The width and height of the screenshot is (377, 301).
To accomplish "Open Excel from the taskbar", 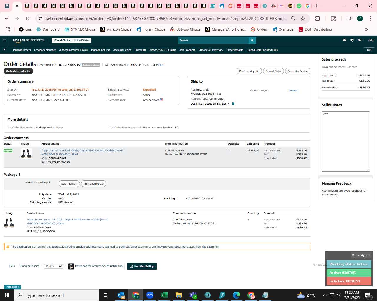I will click(x=164, y=295).
